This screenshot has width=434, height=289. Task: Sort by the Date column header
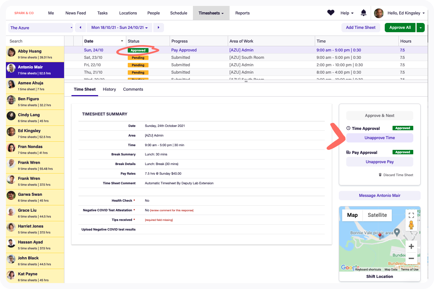pyautogui.click(x=104, y=41)
